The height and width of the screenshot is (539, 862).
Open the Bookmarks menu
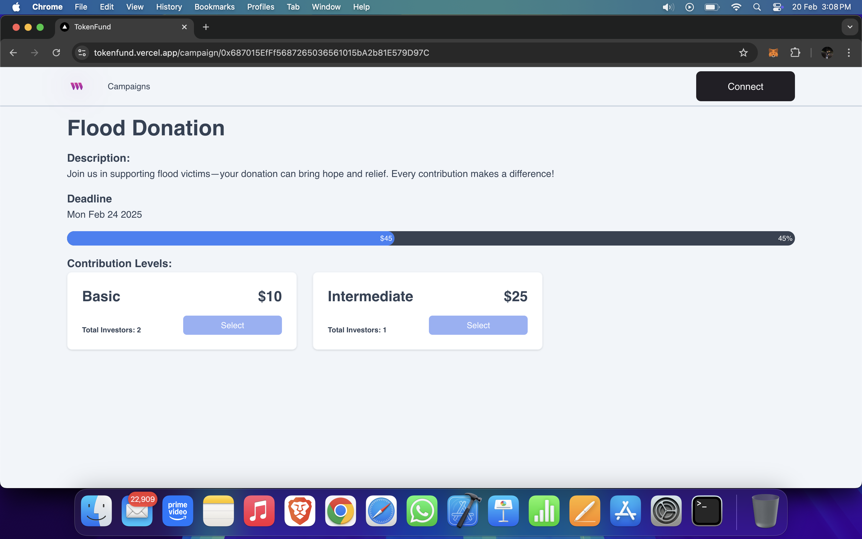tap(214, 7)
